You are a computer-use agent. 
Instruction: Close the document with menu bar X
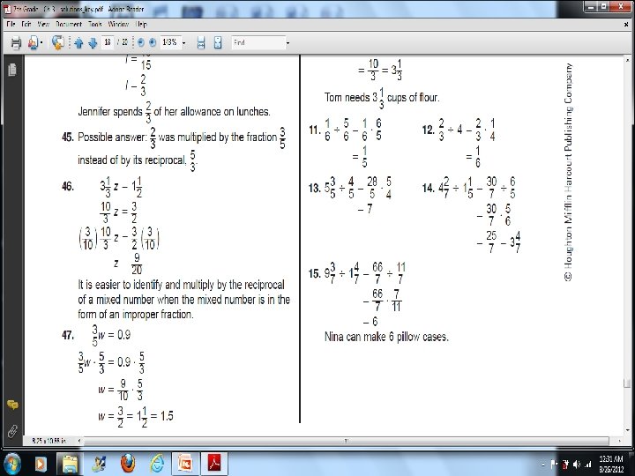[627, 25]
